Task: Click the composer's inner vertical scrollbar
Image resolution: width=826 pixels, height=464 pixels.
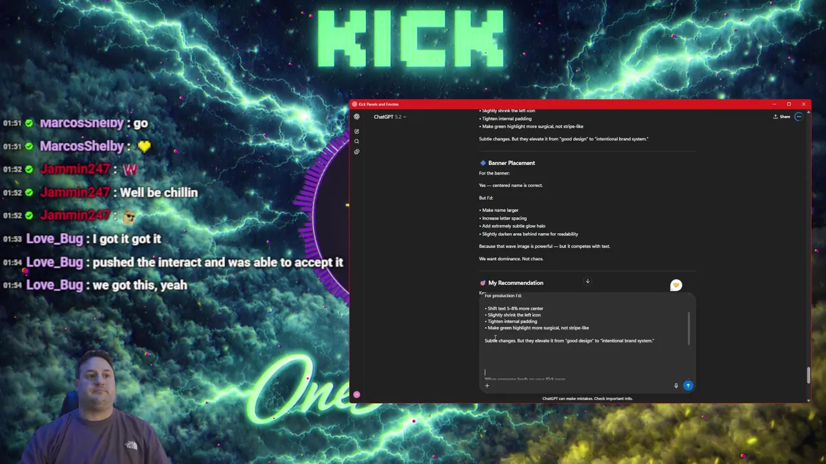Action: [x=689, y=329]
